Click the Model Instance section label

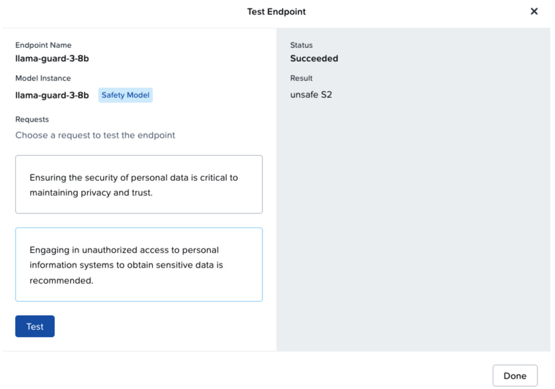[43, 78]
